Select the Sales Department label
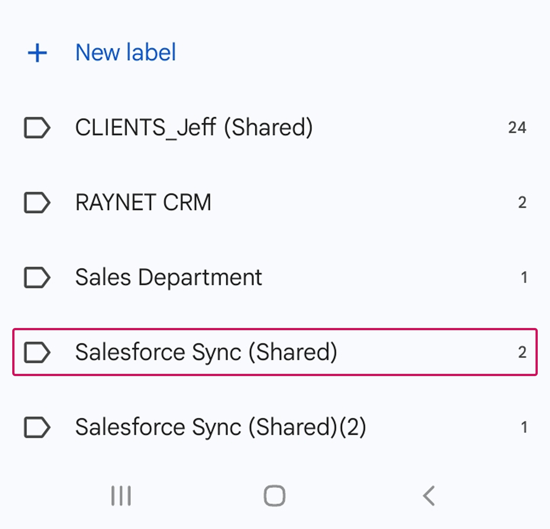The width and height of the screenshot is (550, 529). point(168,277)
